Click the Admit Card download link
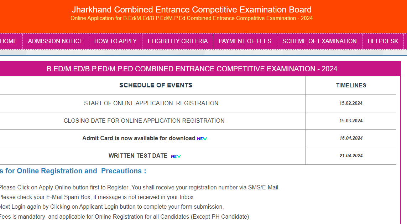 click(139, 138)
